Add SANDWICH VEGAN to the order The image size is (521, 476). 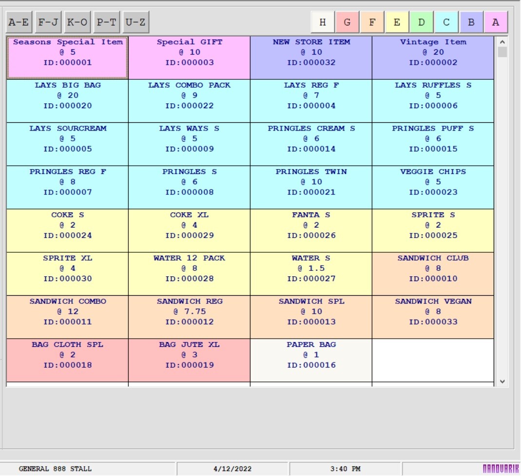[433, 317]
